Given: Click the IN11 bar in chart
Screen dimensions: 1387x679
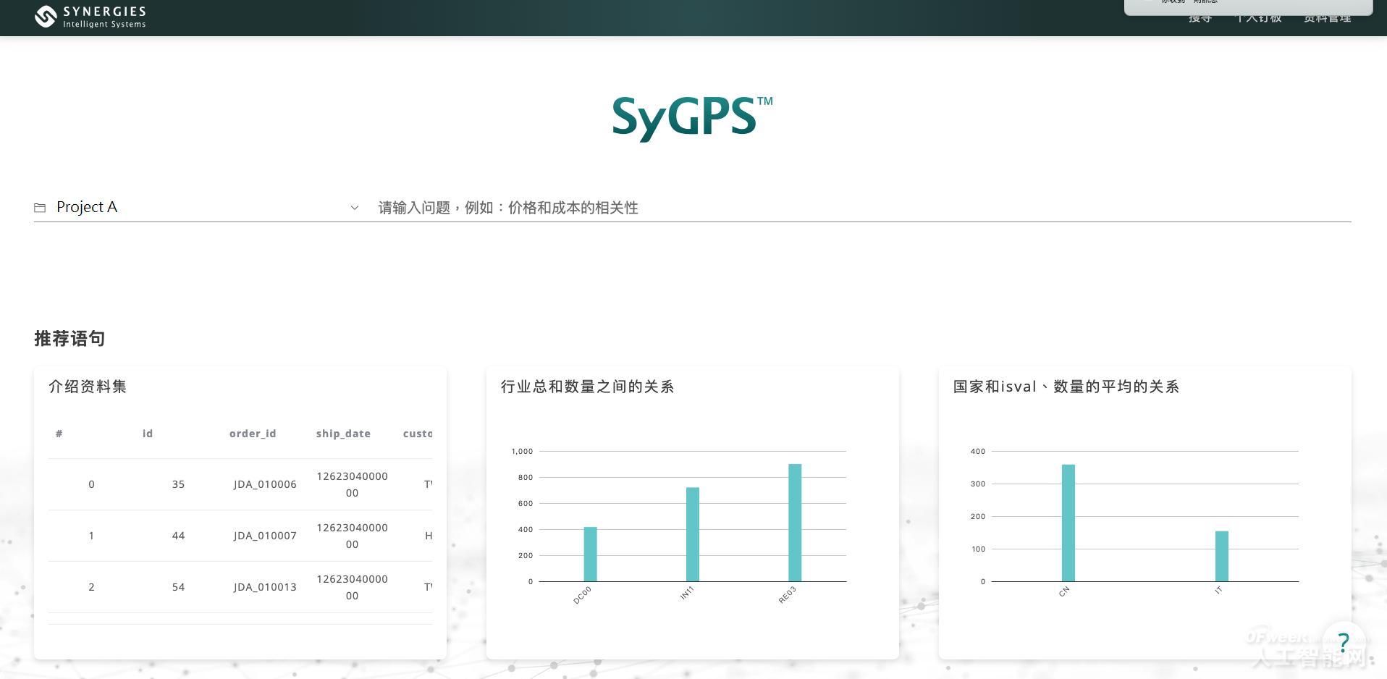Looking at the screenshot, I should click(x=693, y=534).
